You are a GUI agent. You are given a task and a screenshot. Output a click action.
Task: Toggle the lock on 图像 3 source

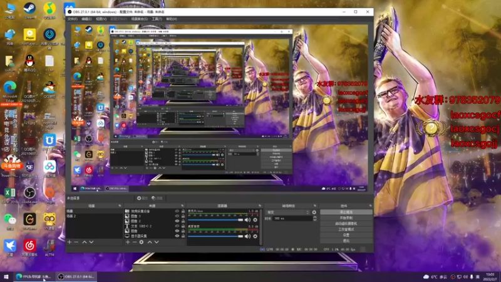(183, 216)
